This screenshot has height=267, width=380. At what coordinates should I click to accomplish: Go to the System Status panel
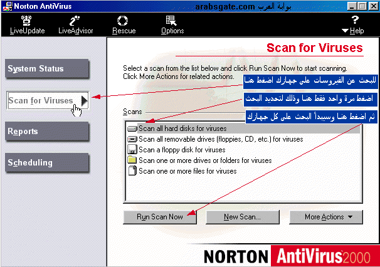point(47,69)
